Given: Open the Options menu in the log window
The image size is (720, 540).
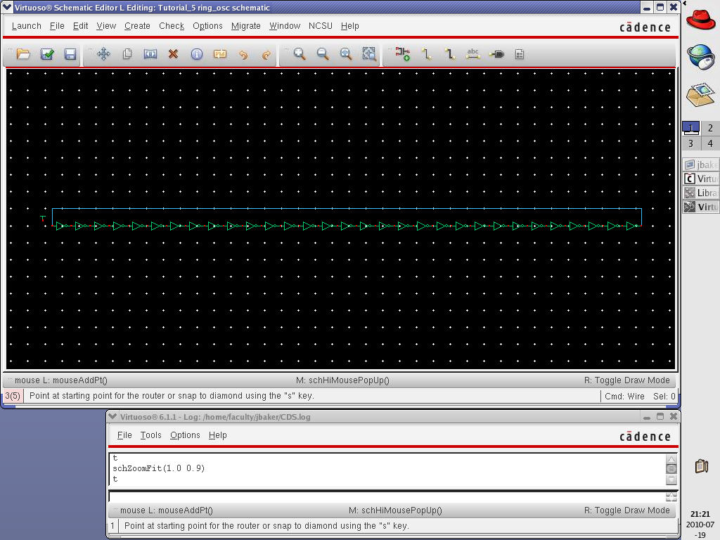Looking at the screenshot, I should pos(185,435).
